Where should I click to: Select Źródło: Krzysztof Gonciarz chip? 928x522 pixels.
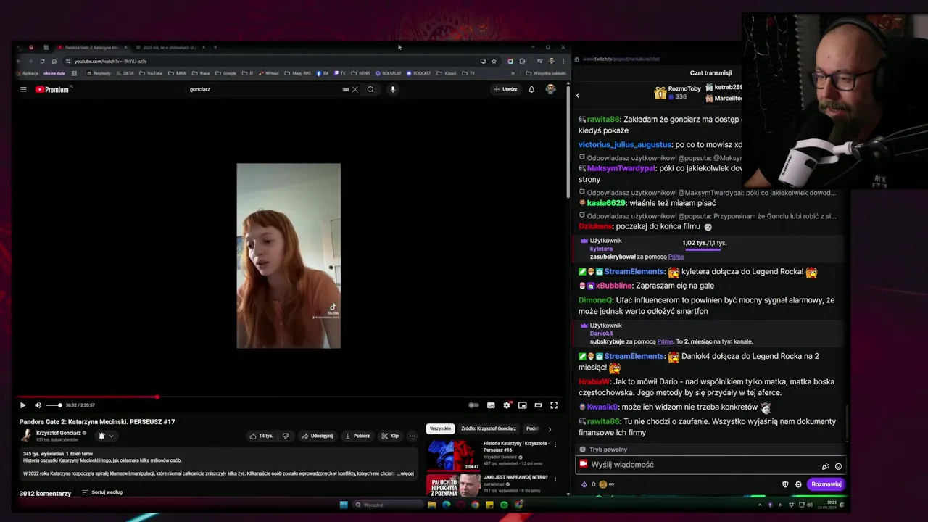[x=489, y=428]
